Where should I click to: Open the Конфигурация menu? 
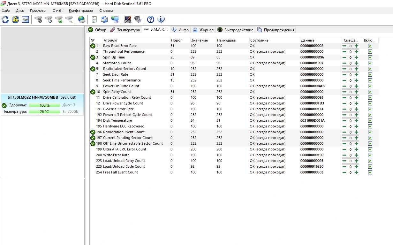click(x=81, y=11)
